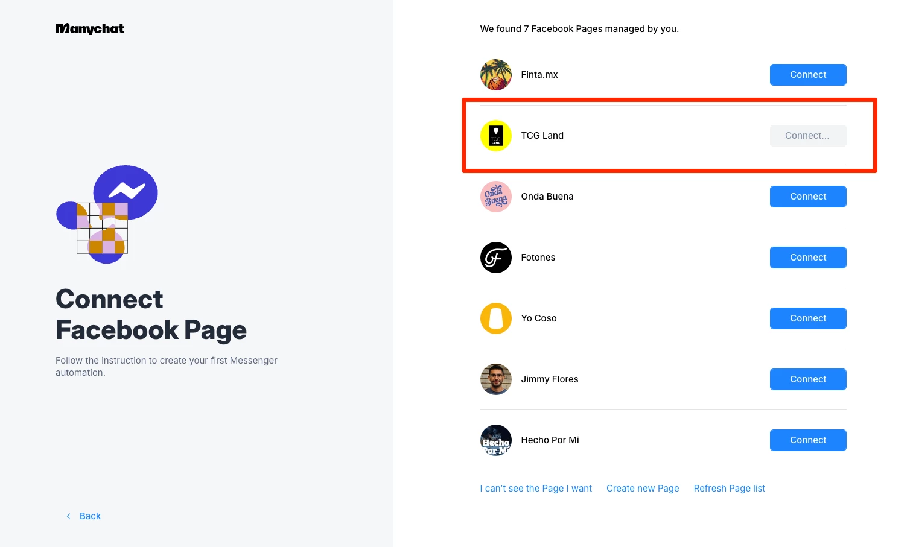This screenshot has width=910, height=547.
Task: Connect the Hecho Por Mi page
Action: (x=808, y=440)
